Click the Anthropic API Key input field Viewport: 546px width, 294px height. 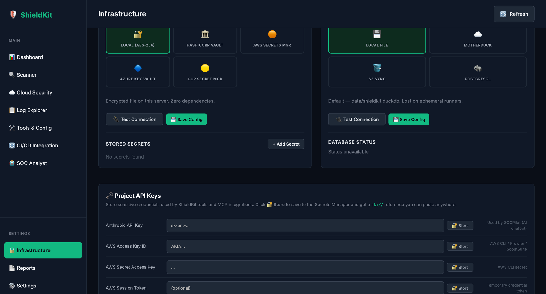click(305, 225)
